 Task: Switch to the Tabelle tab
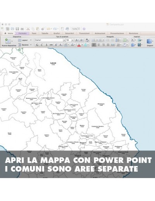coord(45,33)
